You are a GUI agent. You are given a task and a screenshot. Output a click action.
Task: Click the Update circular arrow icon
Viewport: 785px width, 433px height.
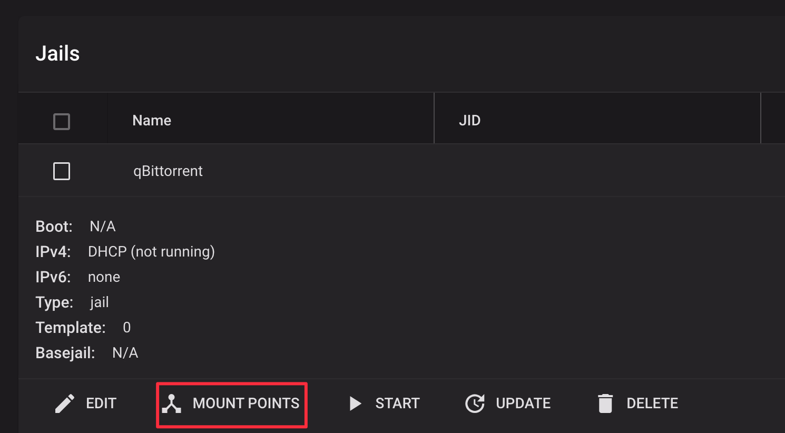point(475,404)
